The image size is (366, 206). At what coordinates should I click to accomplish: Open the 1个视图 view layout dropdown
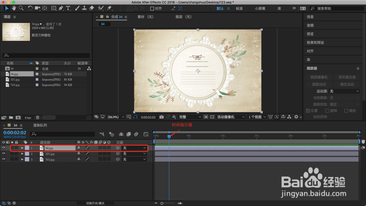coord(257,117)
